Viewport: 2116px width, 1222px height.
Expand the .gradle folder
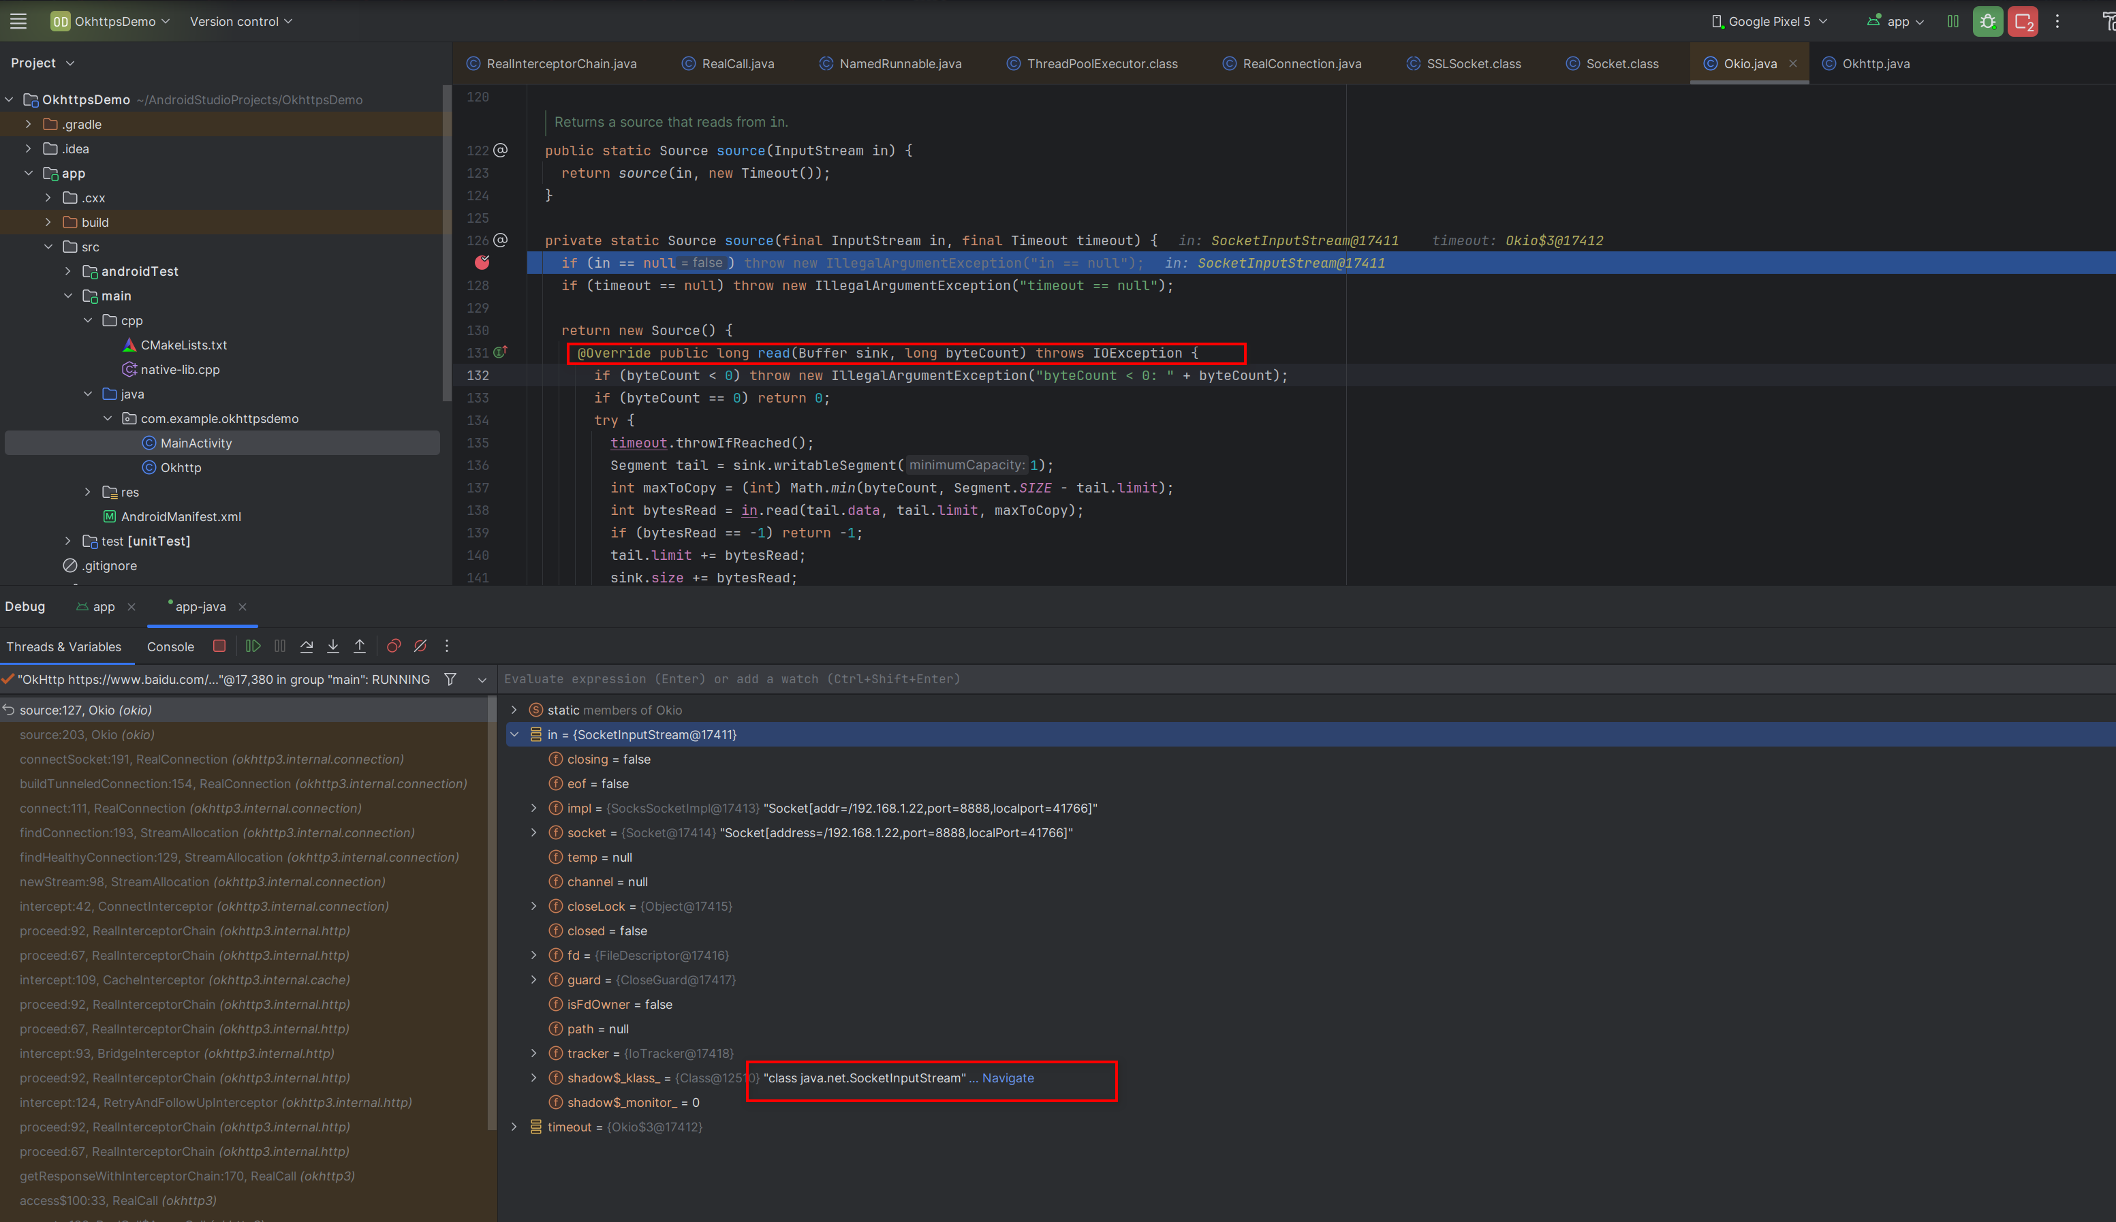[x=29, y=124]
